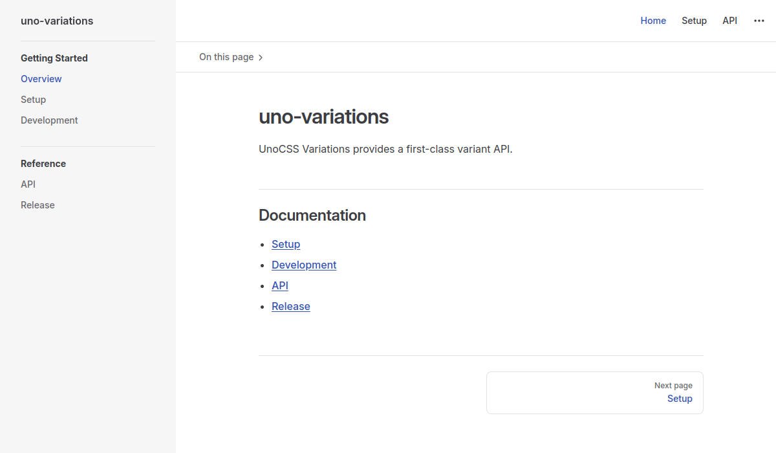The image size is (776, 453).
Task: Open API from the top navigation
Action: (x=729, y=20)
